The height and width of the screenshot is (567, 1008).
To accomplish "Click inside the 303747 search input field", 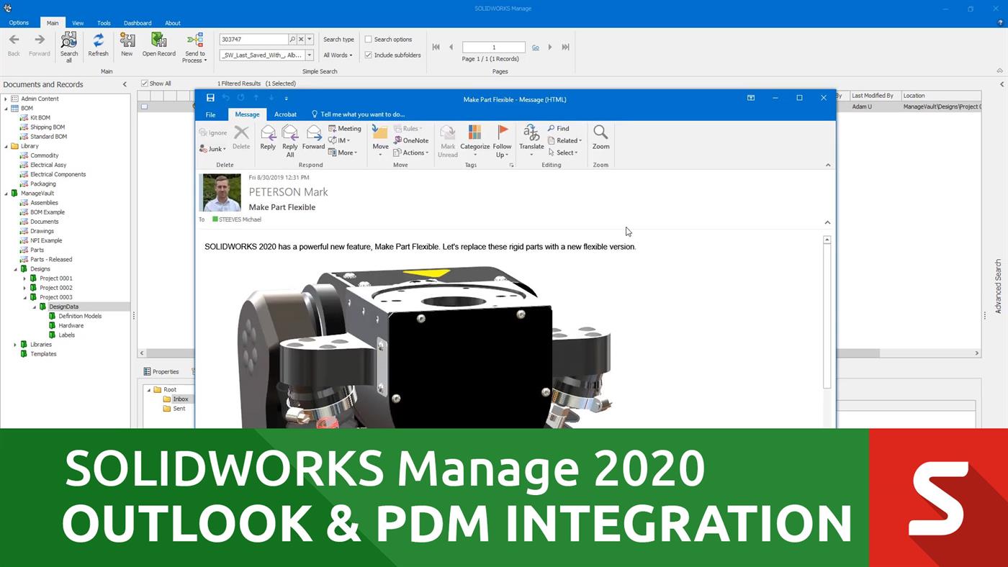I will point(256,39).
